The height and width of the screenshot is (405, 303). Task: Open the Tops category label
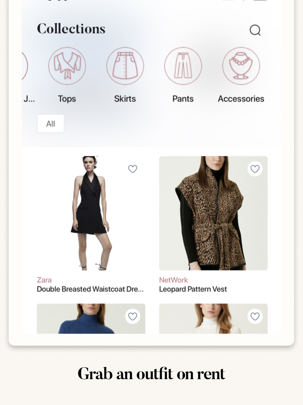click(67, 99)
